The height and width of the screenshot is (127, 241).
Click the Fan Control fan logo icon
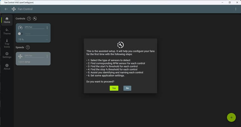[x=14, y=9]
